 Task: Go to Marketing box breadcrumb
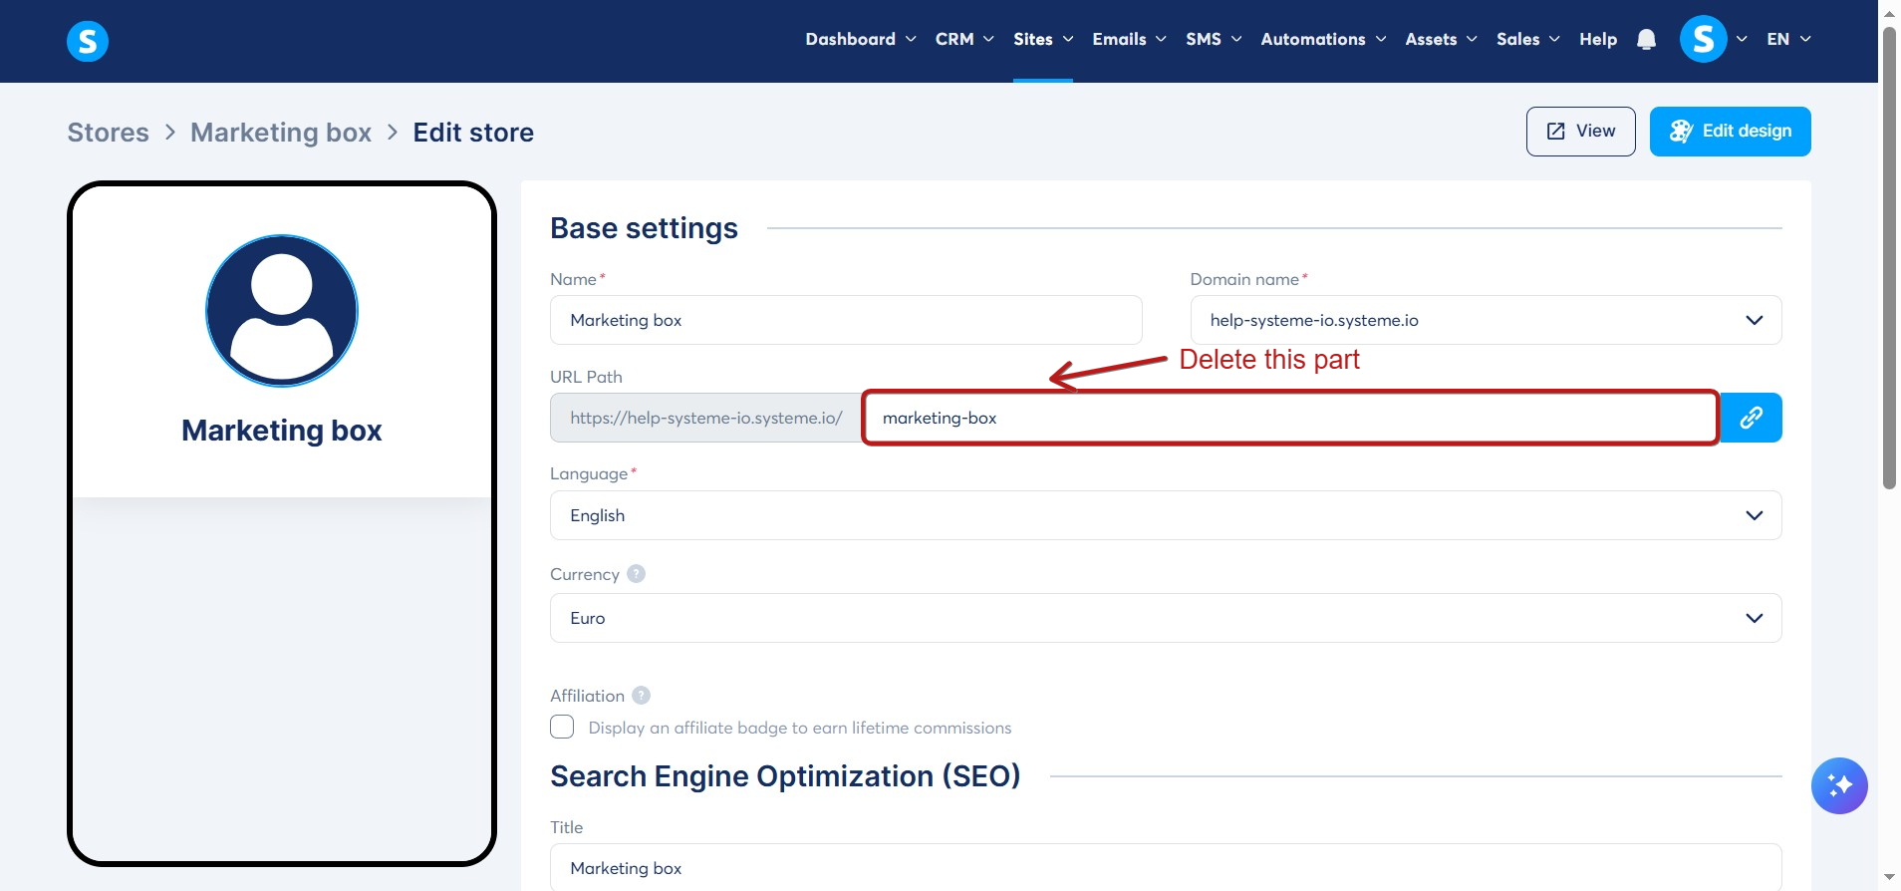[281, 133]
